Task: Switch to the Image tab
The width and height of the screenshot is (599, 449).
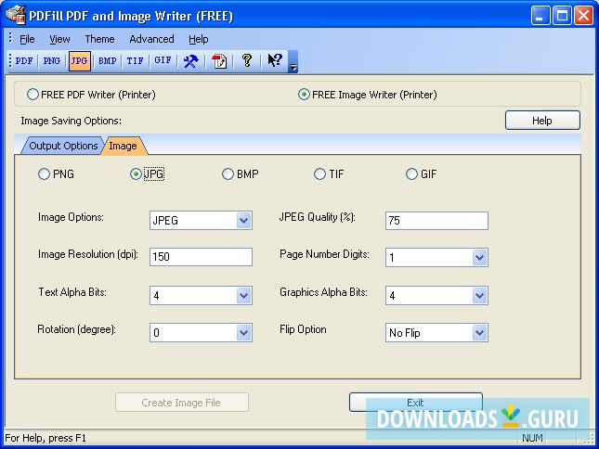Action: [x=123, y=146]
